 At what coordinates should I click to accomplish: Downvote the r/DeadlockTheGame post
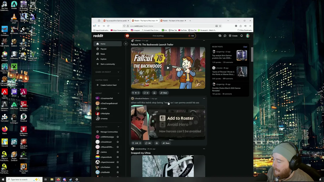click(x=140, y=143)
